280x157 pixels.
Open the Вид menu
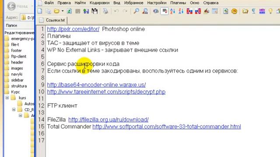(x=117, y=3)
